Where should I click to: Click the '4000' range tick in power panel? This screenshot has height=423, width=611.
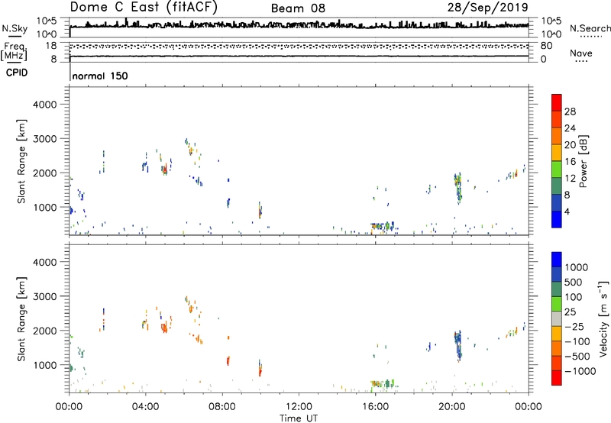pyautogui.click(x=45, y=105)
